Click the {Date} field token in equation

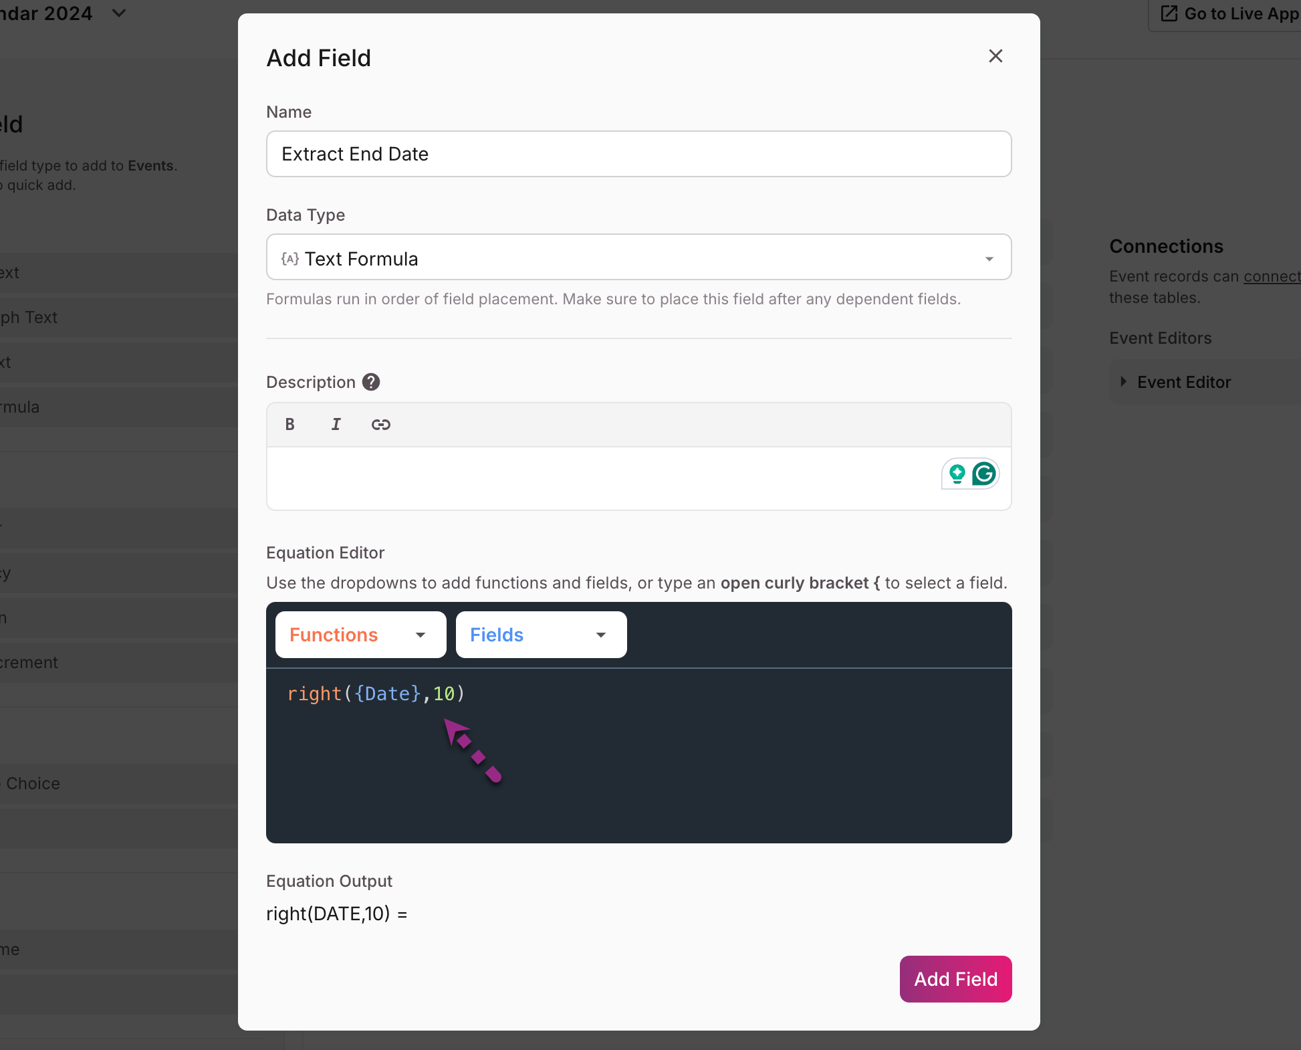point(388,694)
